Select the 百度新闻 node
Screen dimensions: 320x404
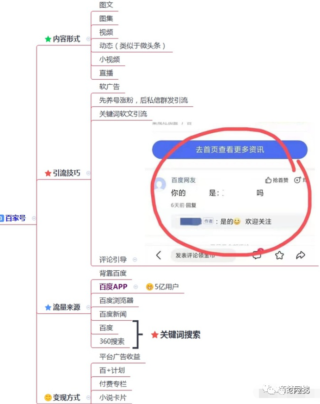(113, 314)
